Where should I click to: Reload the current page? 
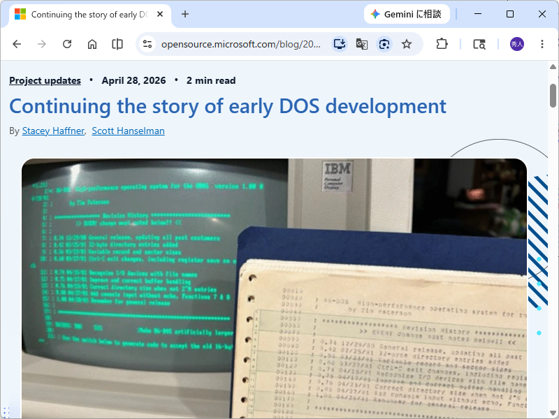tap(67, 44)
